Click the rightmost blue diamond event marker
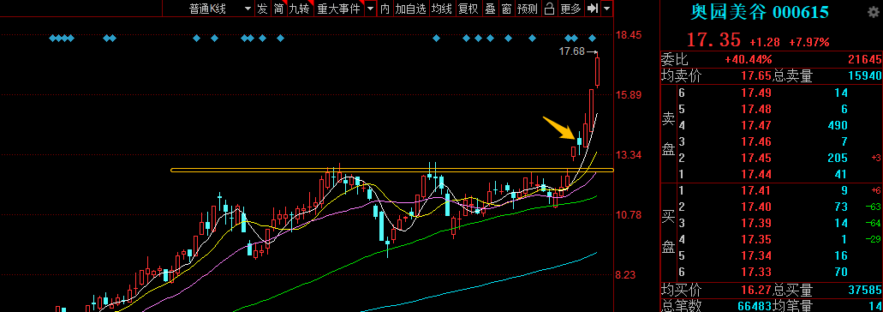The image size is (883, 312). [x=593, y=39]
